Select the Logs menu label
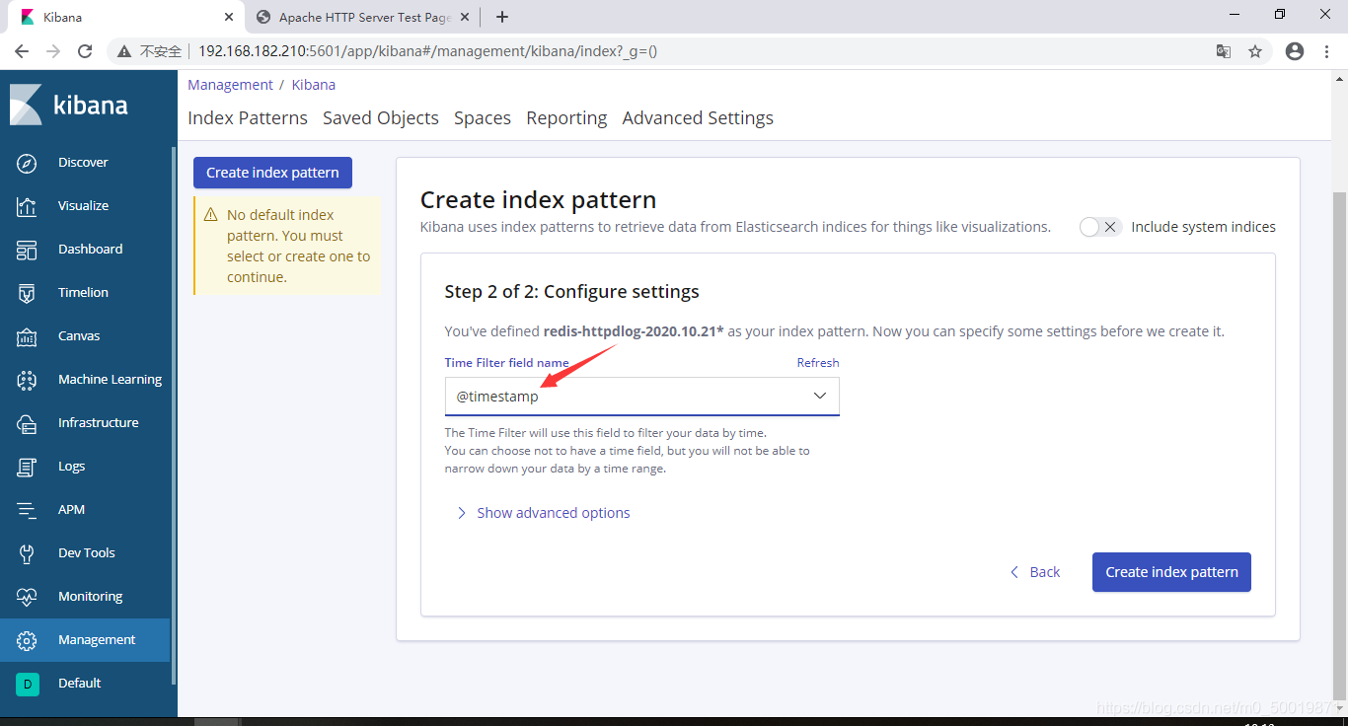 tap(71, 467)
